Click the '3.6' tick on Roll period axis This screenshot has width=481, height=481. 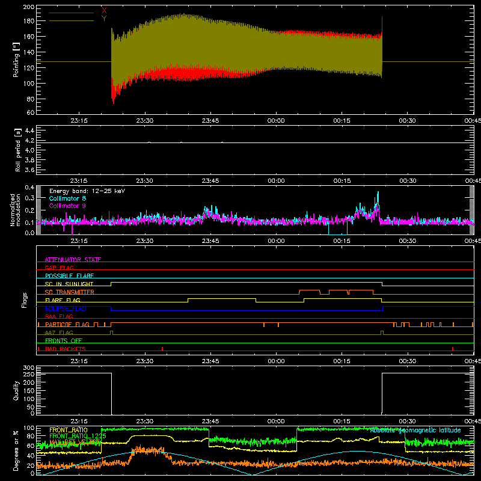[29, 170]
